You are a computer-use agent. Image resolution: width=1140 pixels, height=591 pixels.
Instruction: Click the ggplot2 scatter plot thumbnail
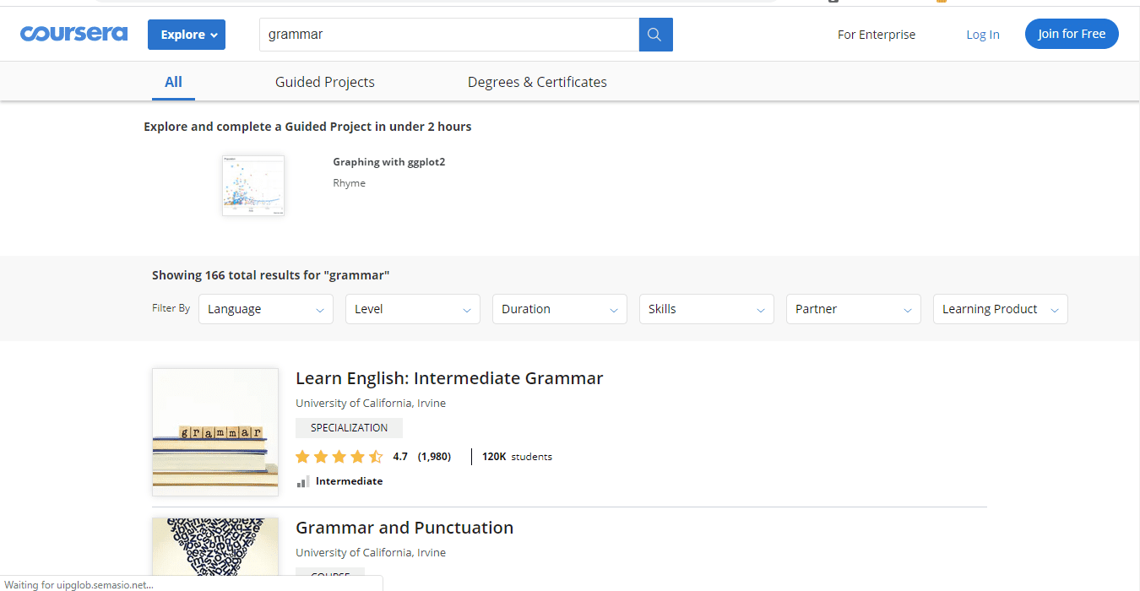[x=253, y=186]
